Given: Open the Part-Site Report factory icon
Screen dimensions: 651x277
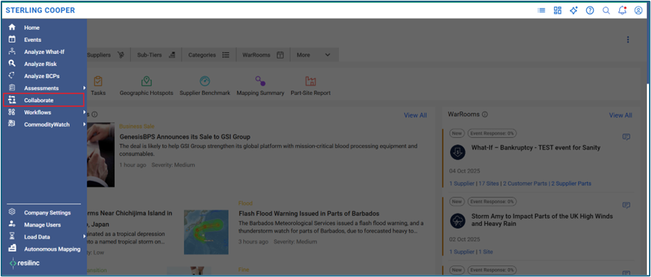Looking at the screenshot, I should (310, 81).
